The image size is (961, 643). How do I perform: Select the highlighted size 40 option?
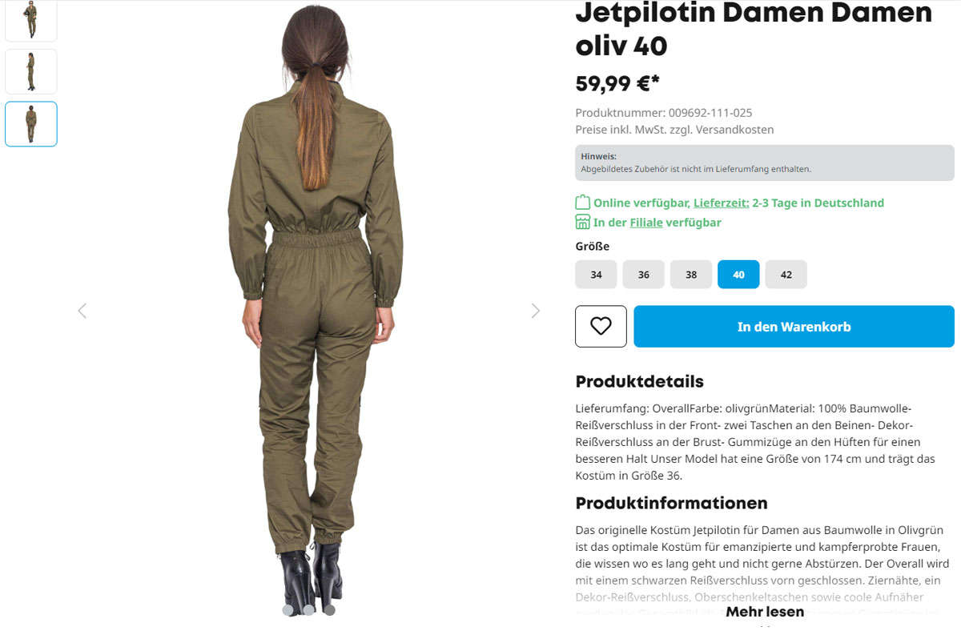tap(738, 274)
